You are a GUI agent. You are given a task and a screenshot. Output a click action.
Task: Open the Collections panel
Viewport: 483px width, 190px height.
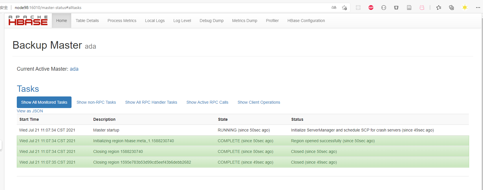(451, 8)
